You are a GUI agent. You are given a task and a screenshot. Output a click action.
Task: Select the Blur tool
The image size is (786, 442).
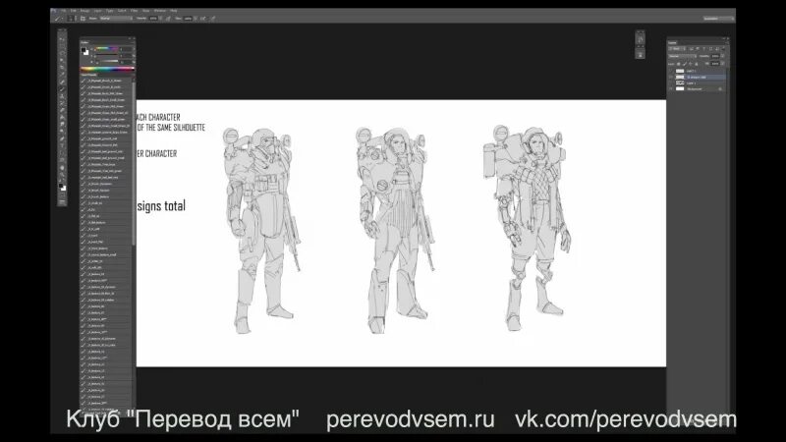tap(62, 124)
